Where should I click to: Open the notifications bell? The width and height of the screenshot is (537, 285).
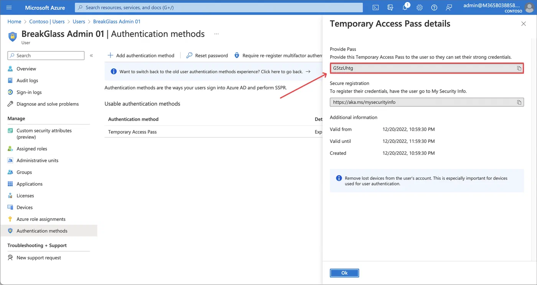[405, 8]
